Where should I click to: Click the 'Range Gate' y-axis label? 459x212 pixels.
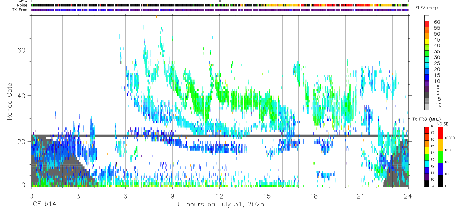[x=10, y=101]
